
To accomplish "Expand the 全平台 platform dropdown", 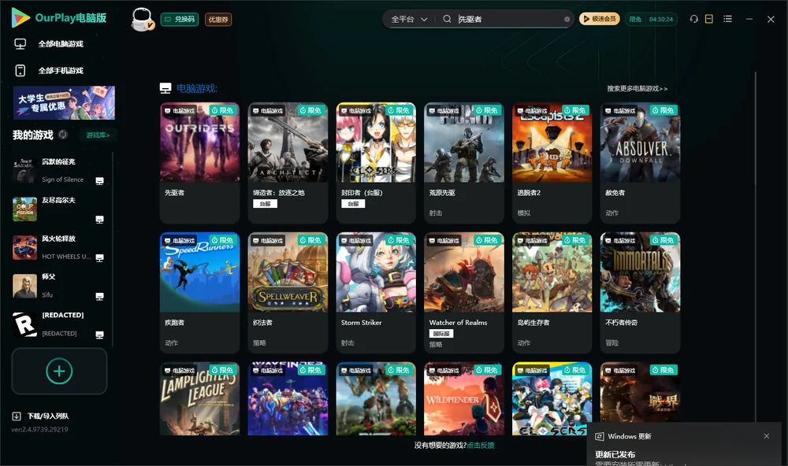I will [x=409, y=19].
